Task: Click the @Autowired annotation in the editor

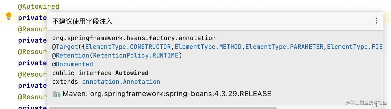Action: coord(39,6)
